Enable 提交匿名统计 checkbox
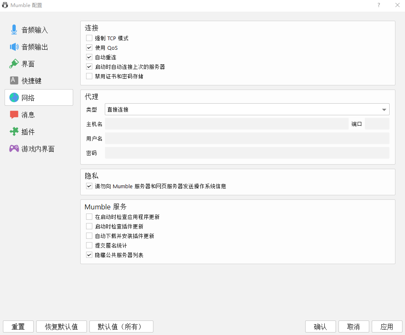405x335 pixels. pos(89,245)
